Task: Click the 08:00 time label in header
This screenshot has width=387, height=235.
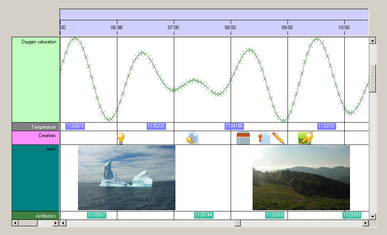Action: point(230,28)
